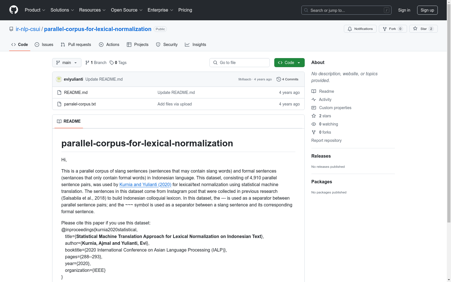451x282 pixels.
Task: Open the parralel-corpus.txt file
Action: [x=80, y=104]
